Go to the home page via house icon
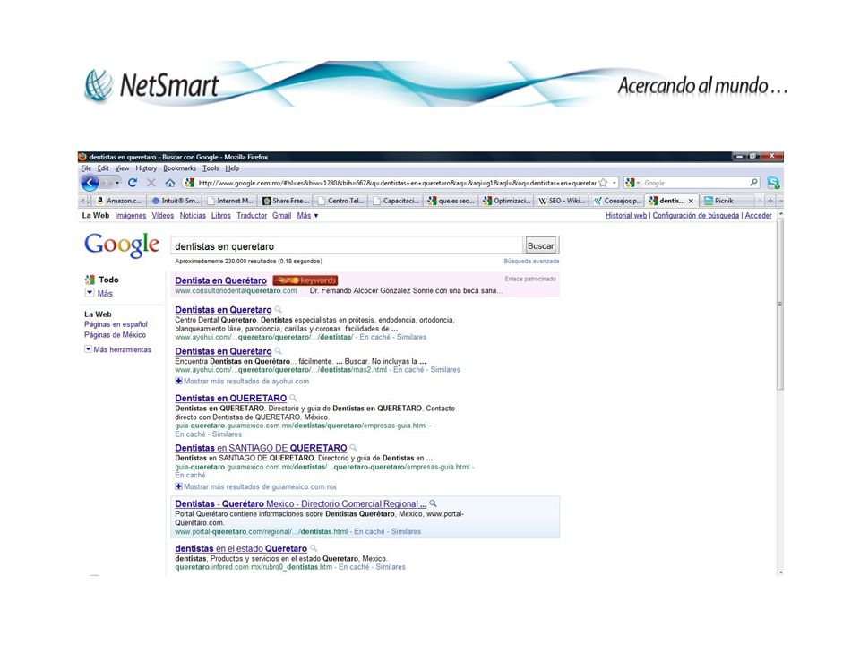 coord(170,183)
